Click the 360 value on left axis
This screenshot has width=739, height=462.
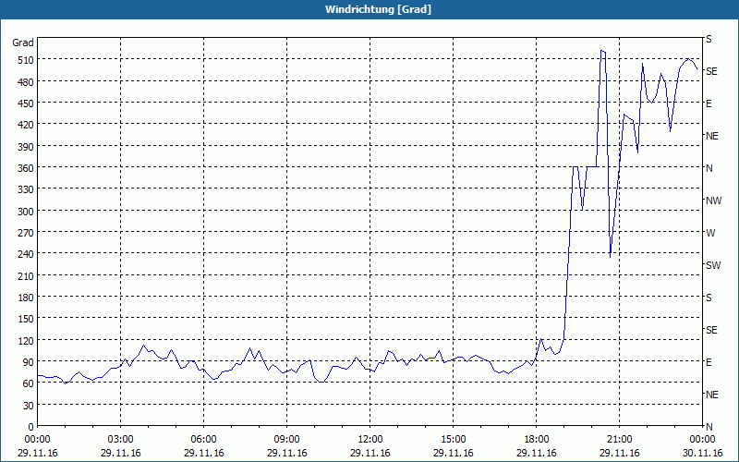(x=26, y=168)
